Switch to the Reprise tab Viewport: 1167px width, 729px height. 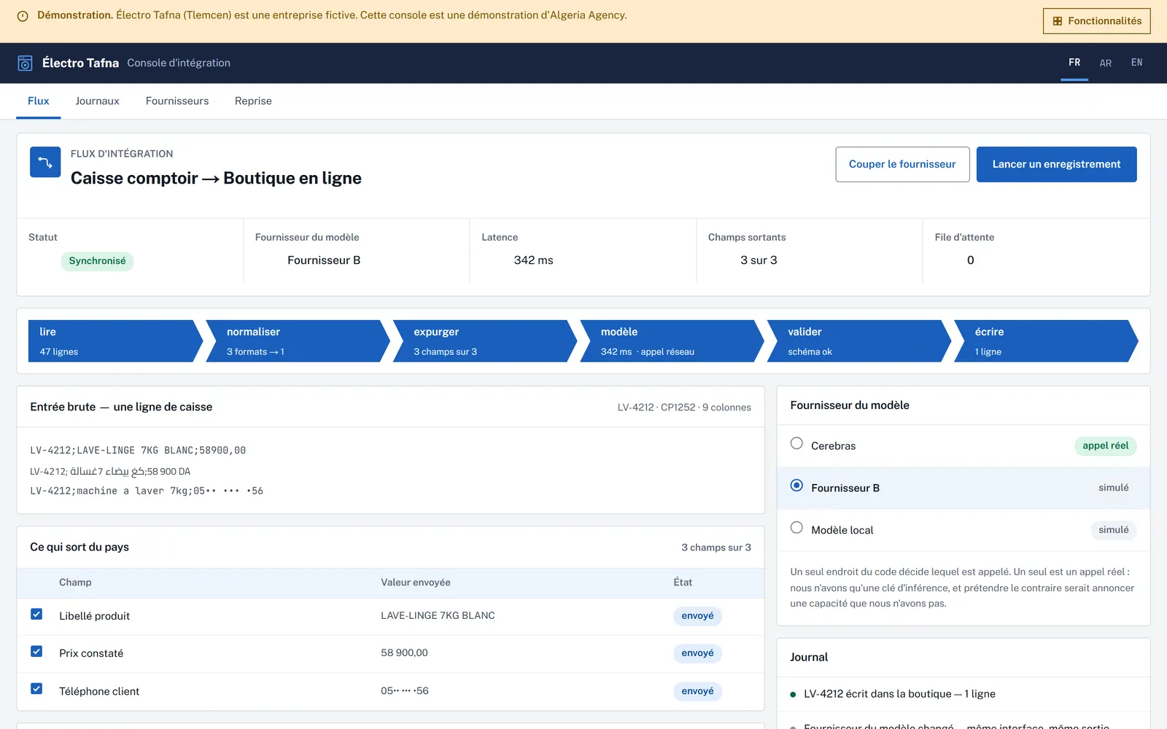[x=253, y=101]
